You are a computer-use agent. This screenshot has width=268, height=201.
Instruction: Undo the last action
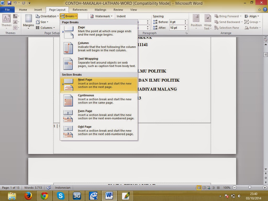(15, 3)
